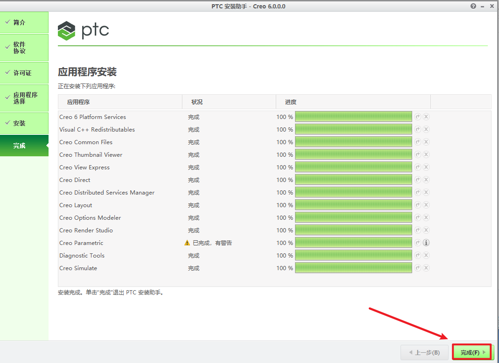Switch to the 应用程序选择 sidebar step

pos(24,98)
